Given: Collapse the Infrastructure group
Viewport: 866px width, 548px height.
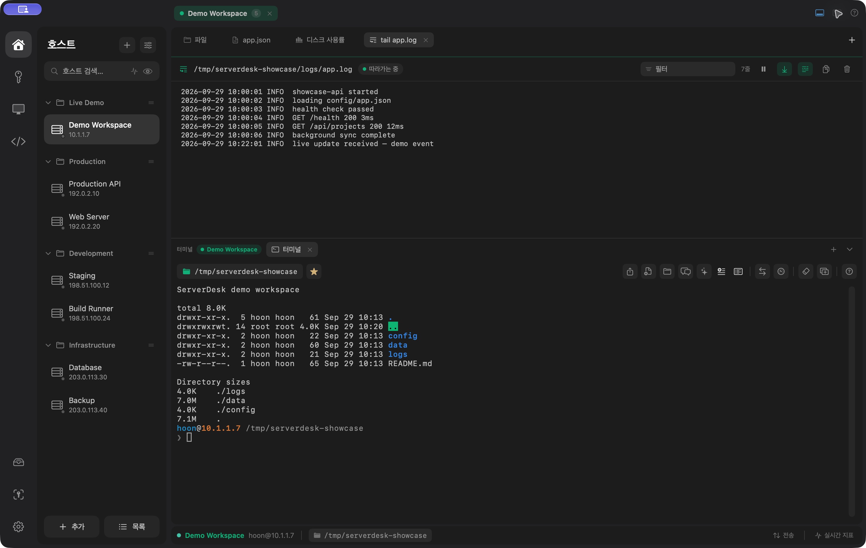Looking at the screenshot, I should coord(48,345).
